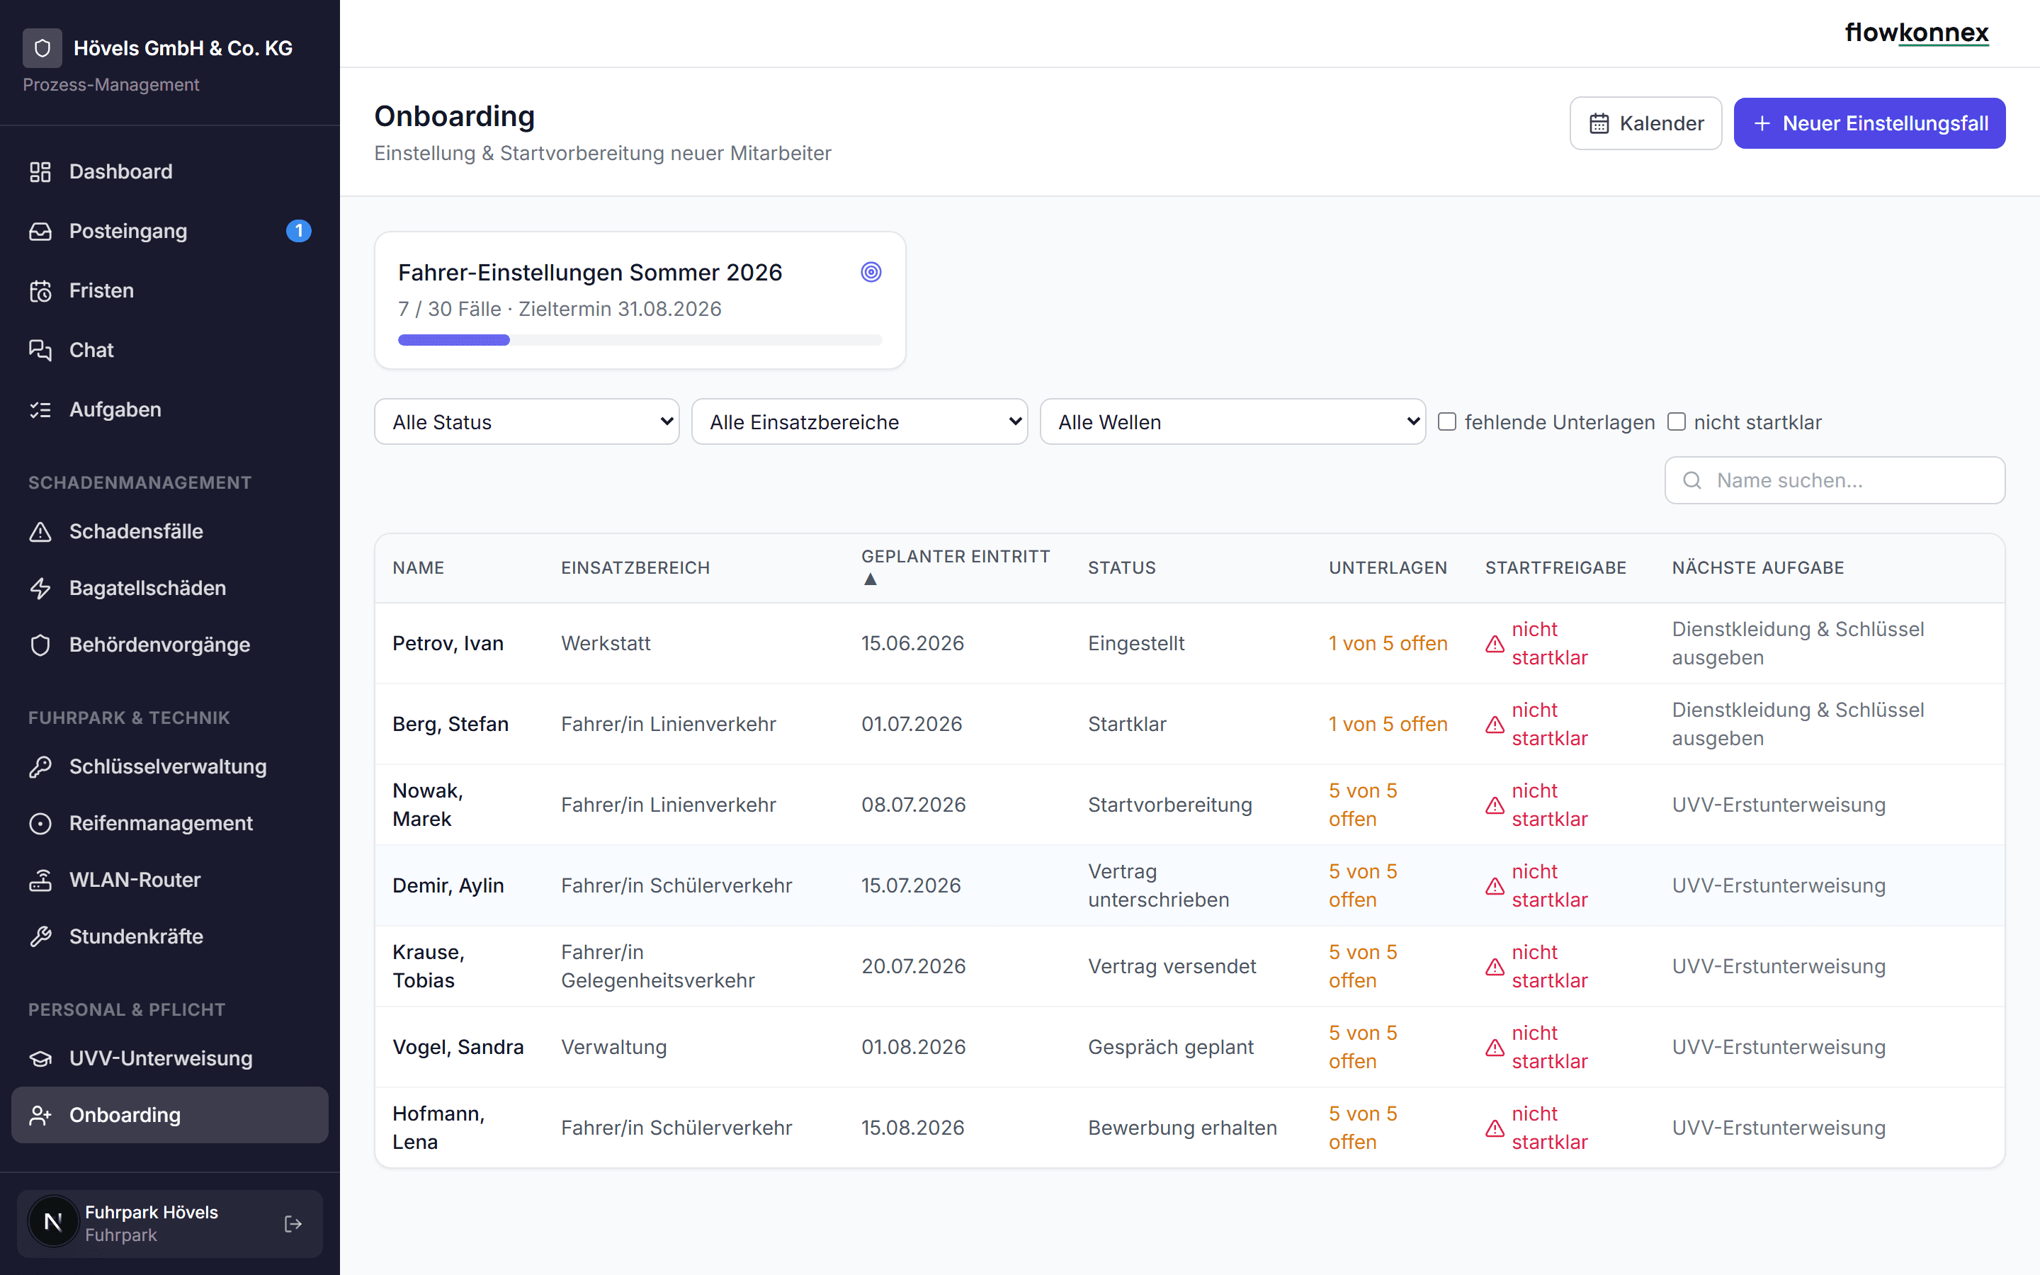The height and width of the screenshot is (1275, 2040).
Task: Click the 7/30 Fälle progress bar
Action: click(x=640, y=340)
